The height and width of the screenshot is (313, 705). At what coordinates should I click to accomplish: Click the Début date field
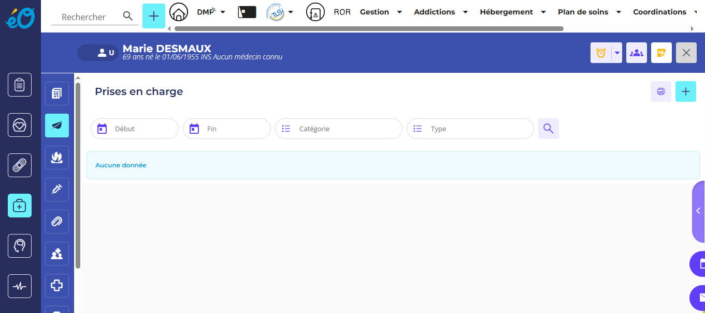(135, 129)
